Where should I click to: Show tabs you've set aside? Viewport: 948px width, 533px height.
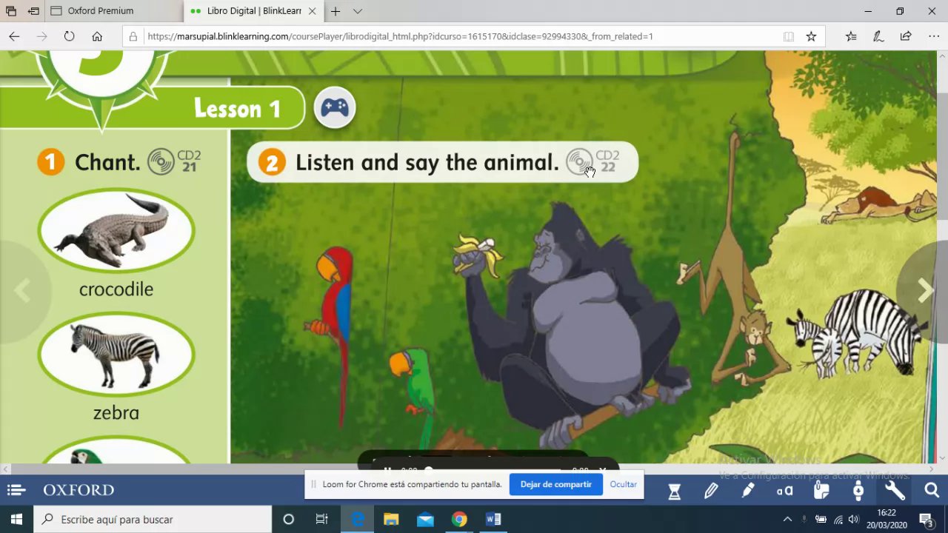coord(11,11)
